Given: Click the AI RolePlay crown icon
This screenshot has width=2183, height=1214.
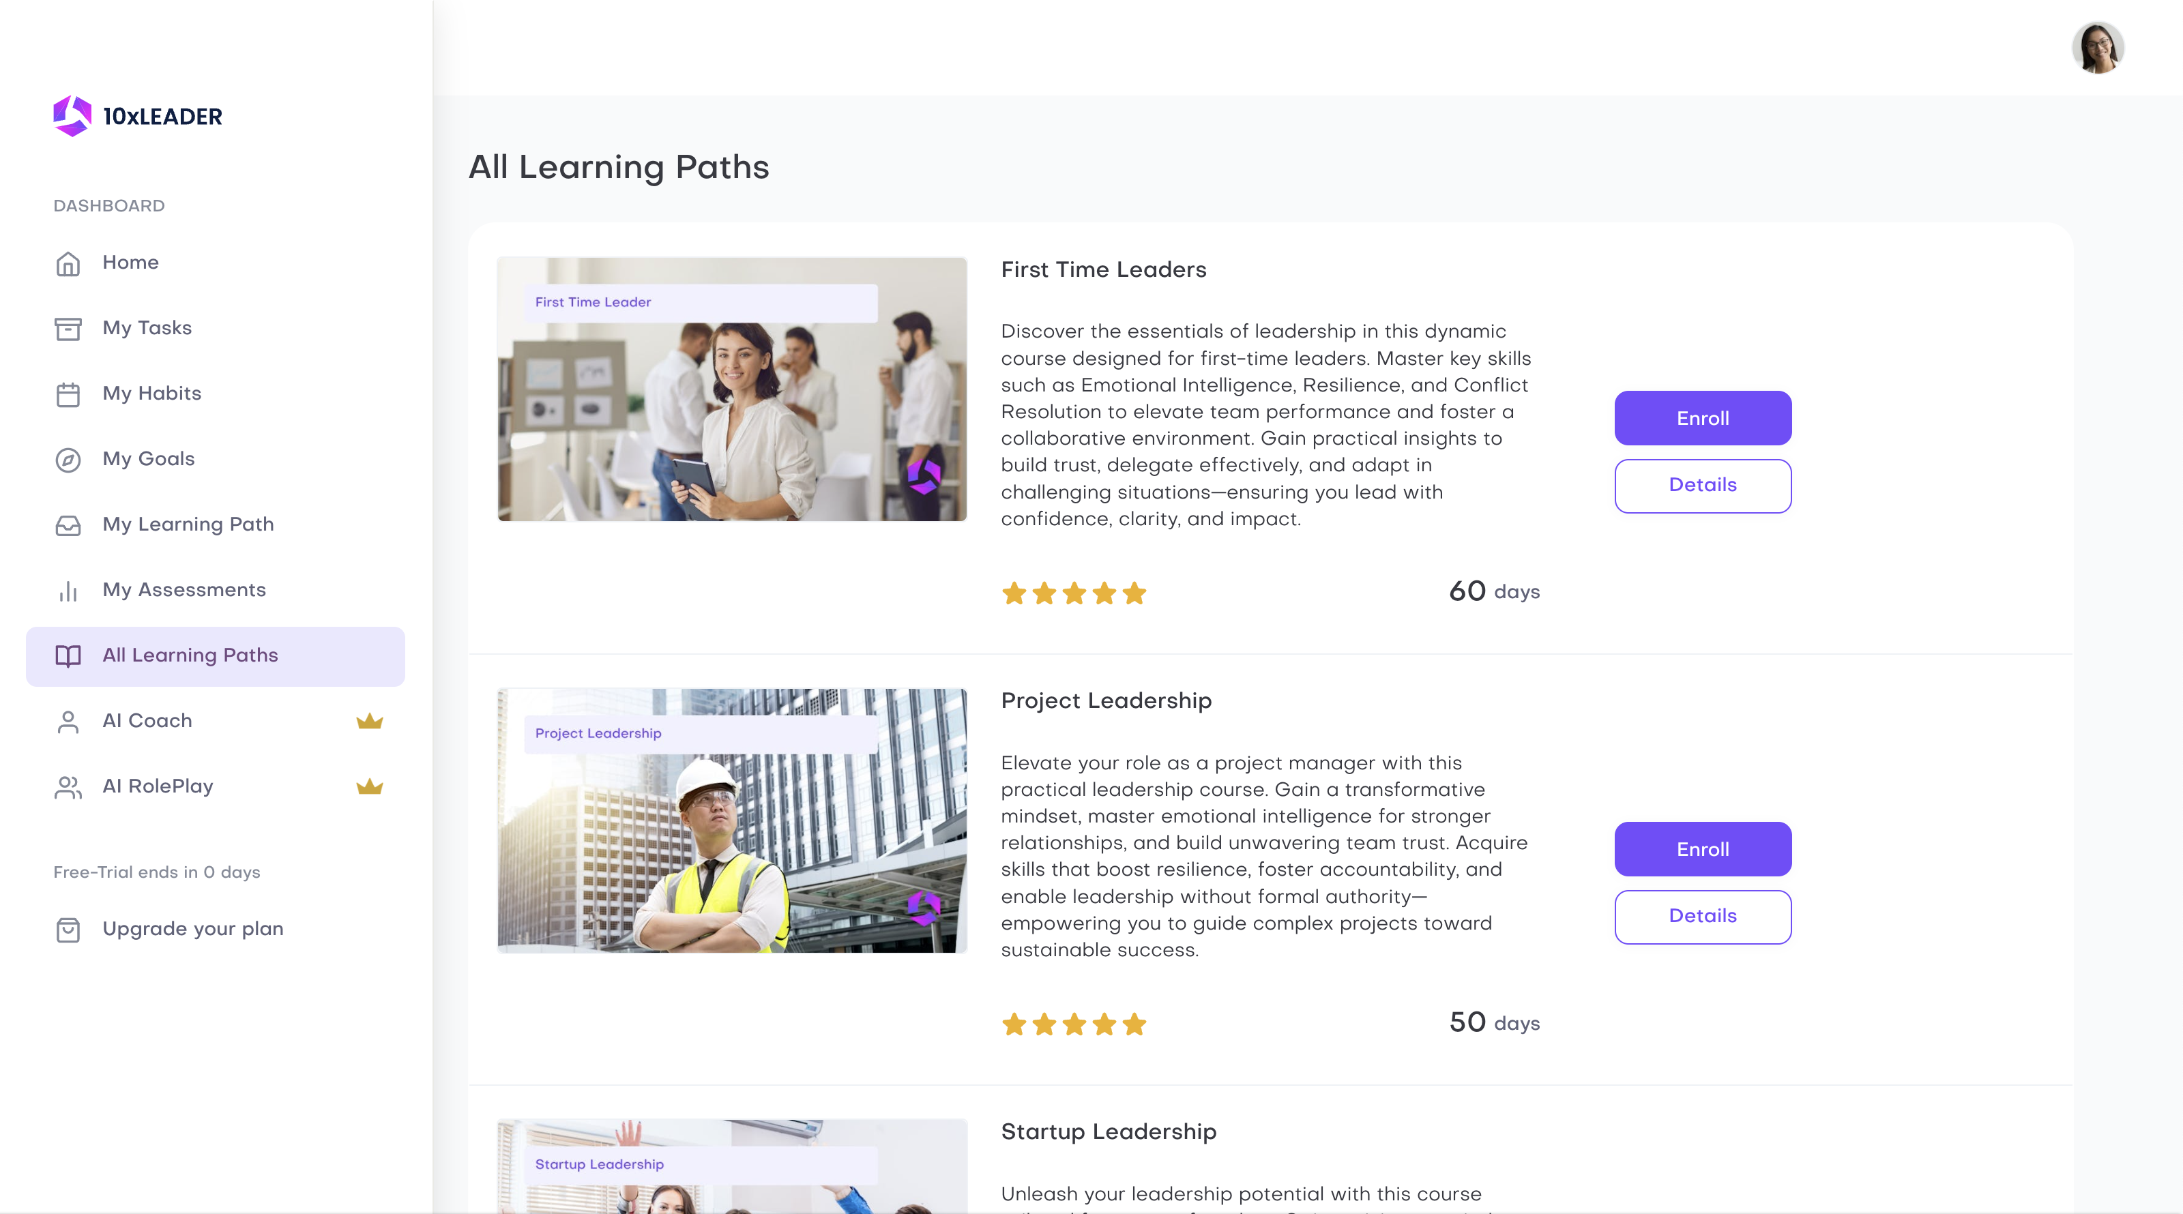Looking at the screenshot, I should click(370, 786).
